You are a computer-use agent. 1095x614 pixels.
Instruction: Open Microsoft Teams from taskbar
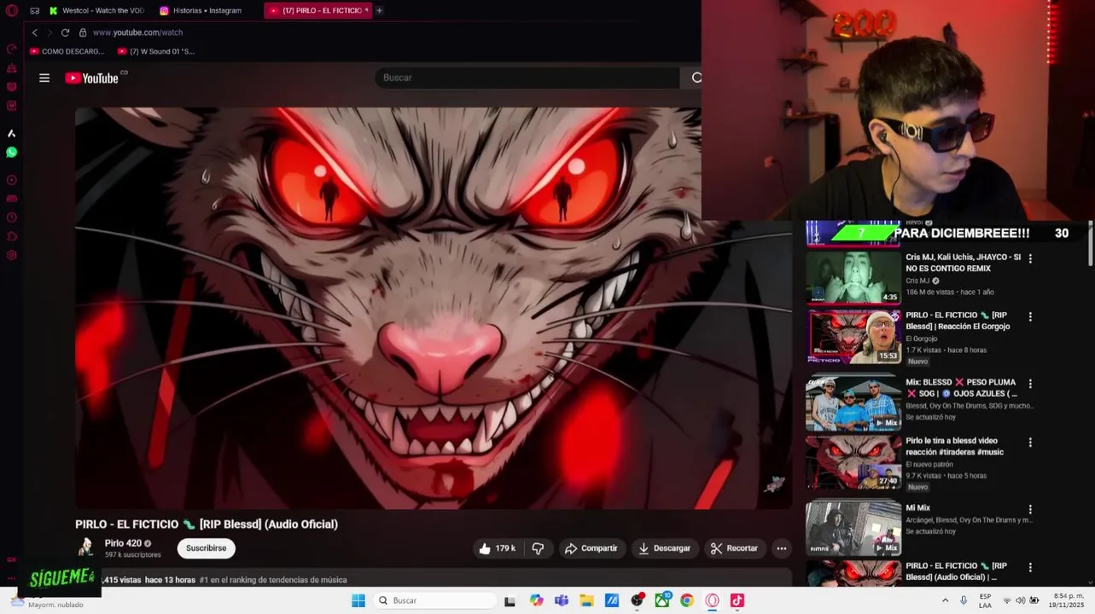click(x=562, y=600)
